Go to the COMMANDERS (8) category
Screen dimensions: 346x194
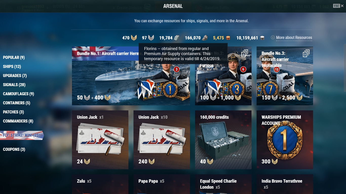[x=18, y=121]
